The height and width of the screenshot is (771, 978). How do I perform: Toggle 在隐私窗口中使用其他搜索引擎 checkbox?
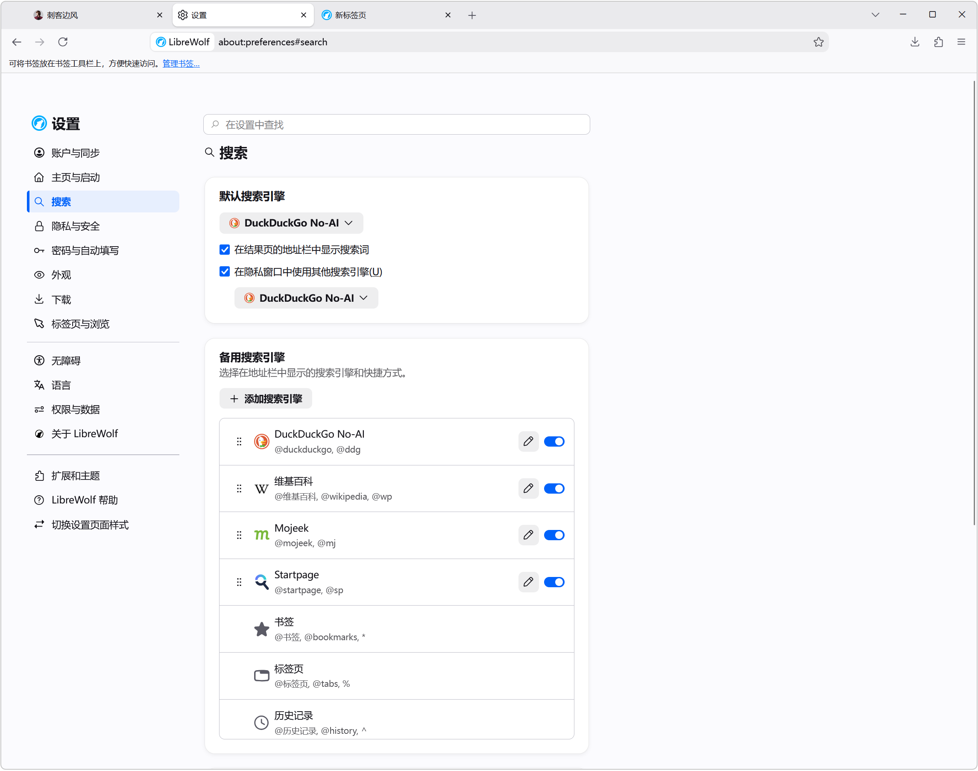pyautogui.click(x=225, y=272)
